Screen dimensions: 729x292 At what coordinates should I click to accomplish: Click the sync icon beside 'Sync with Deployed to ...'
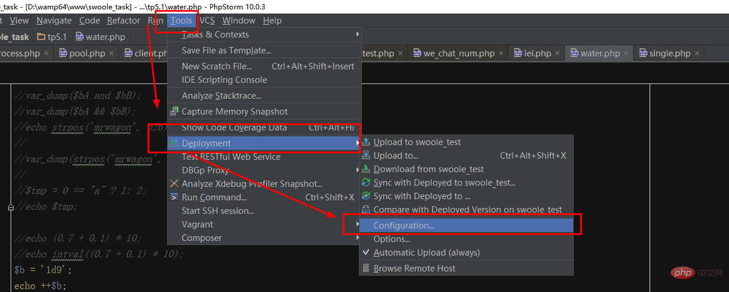(x=366, y=196)
